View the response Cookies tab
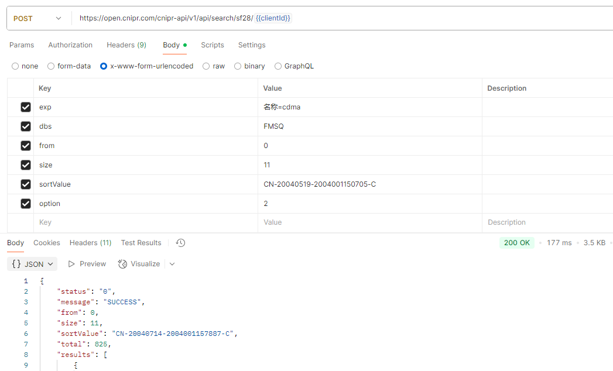Screen dimensions: 613x371 47,243
